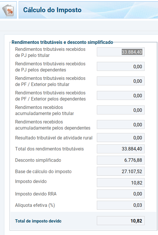
Task: Click the Base de cálculo do imposto field
Action: point(121,171)
